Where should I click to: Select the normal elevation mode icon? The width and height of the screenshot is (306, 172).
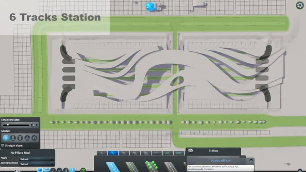coord(6,138)
